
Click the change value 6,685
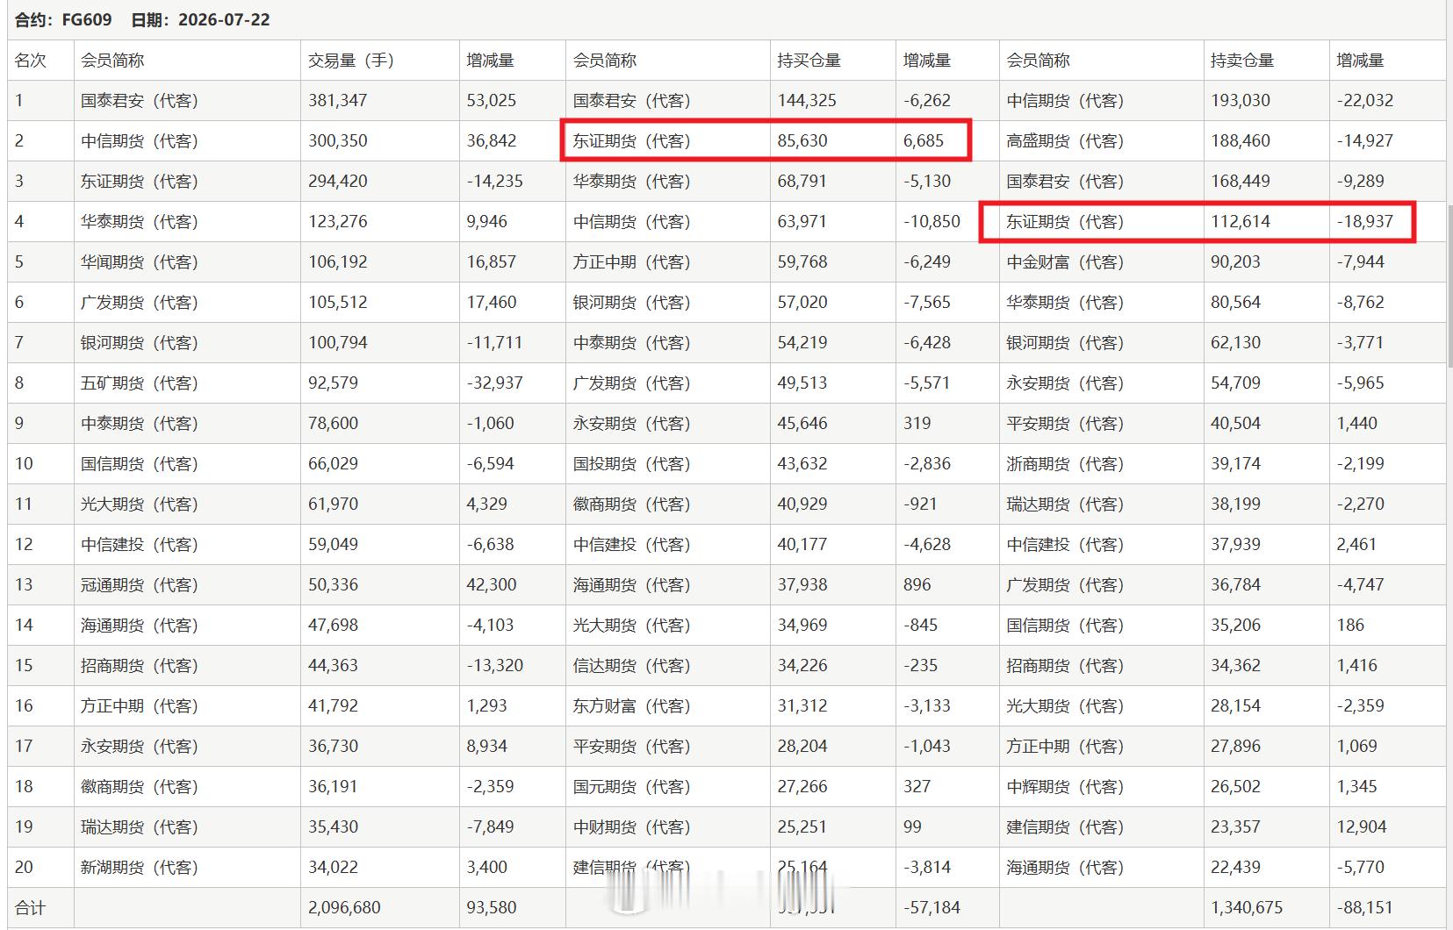click(924, 141)
